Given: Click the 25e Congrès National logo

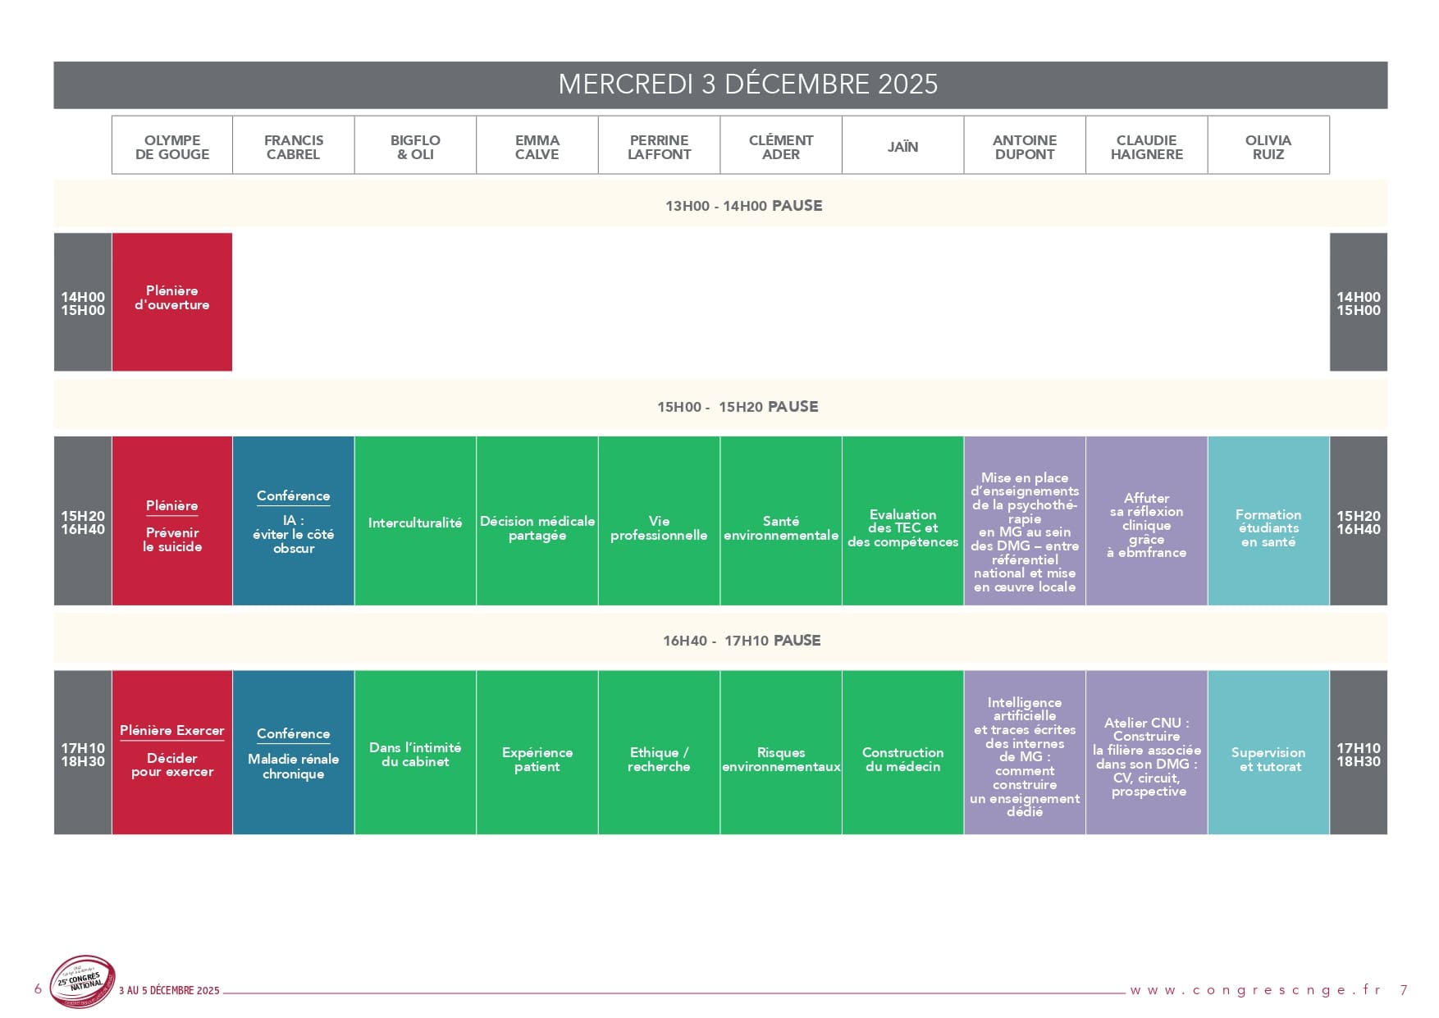Looking at the screenshot, I should [x=82, y=981].
